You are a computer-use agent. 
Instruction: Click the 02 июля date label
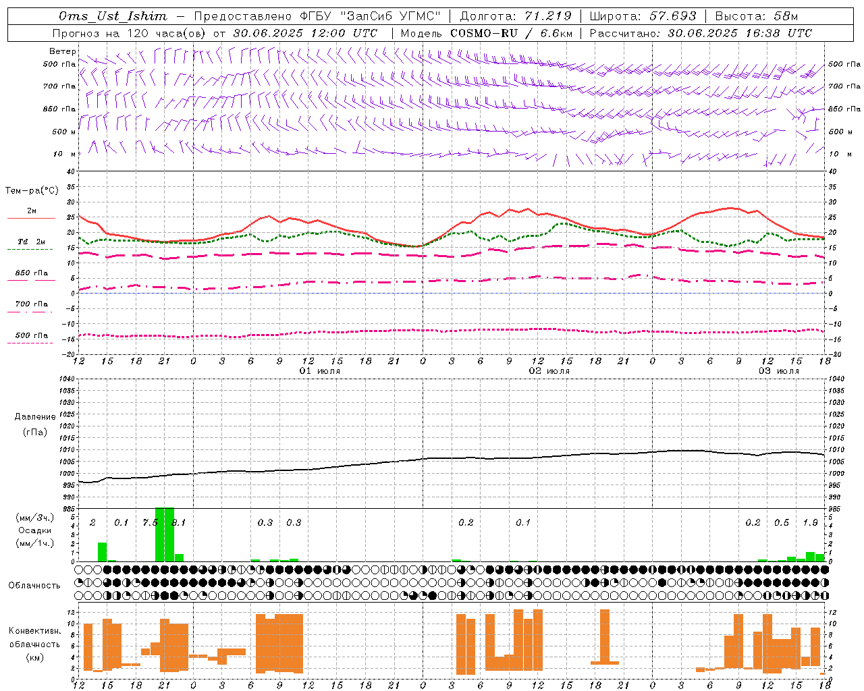pyautogui.click(x=549, y=371)
